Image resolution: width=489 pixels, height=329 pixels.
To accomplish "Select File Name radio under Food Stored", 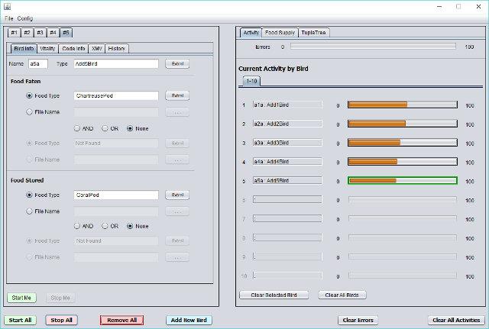I will [x=29, y=211].
